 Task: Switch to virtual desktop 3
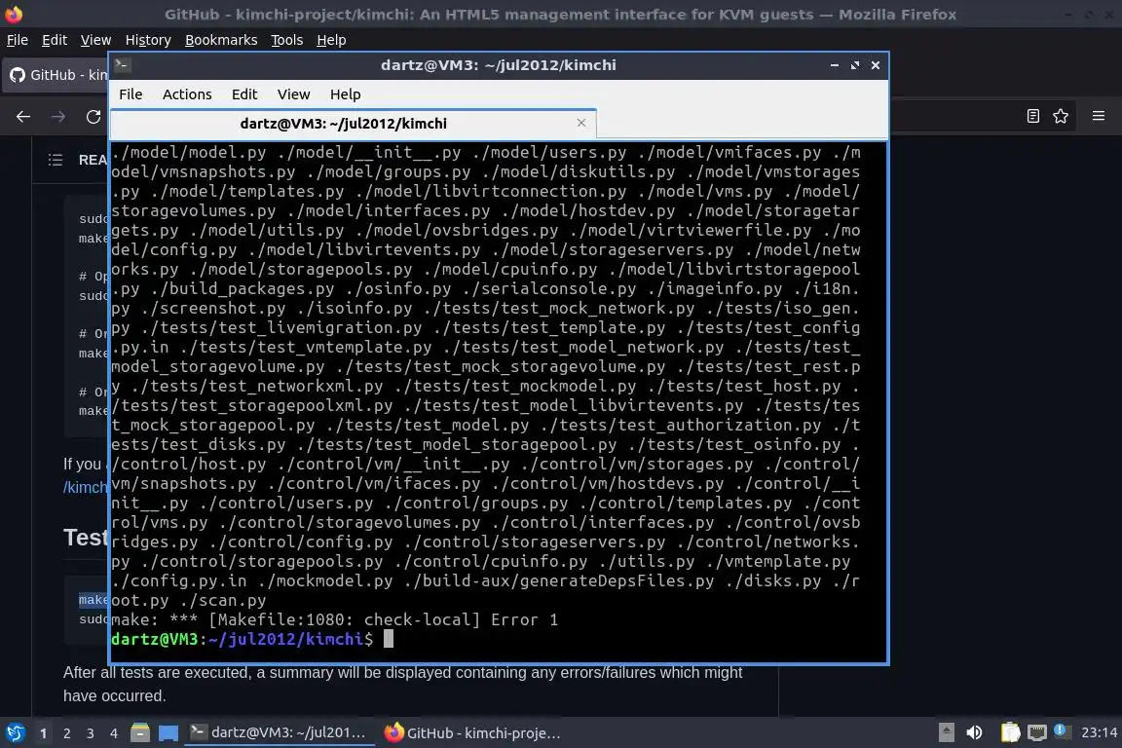[x=91, y=733]
